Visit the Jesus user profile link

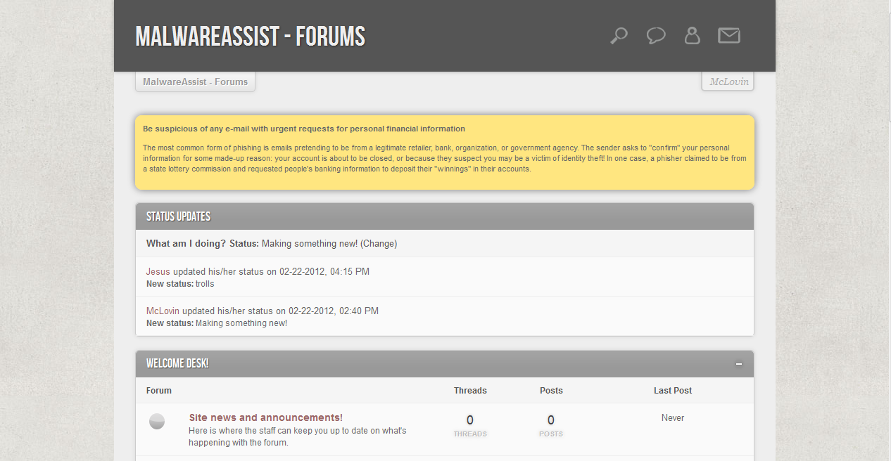[x=158, y=271]
